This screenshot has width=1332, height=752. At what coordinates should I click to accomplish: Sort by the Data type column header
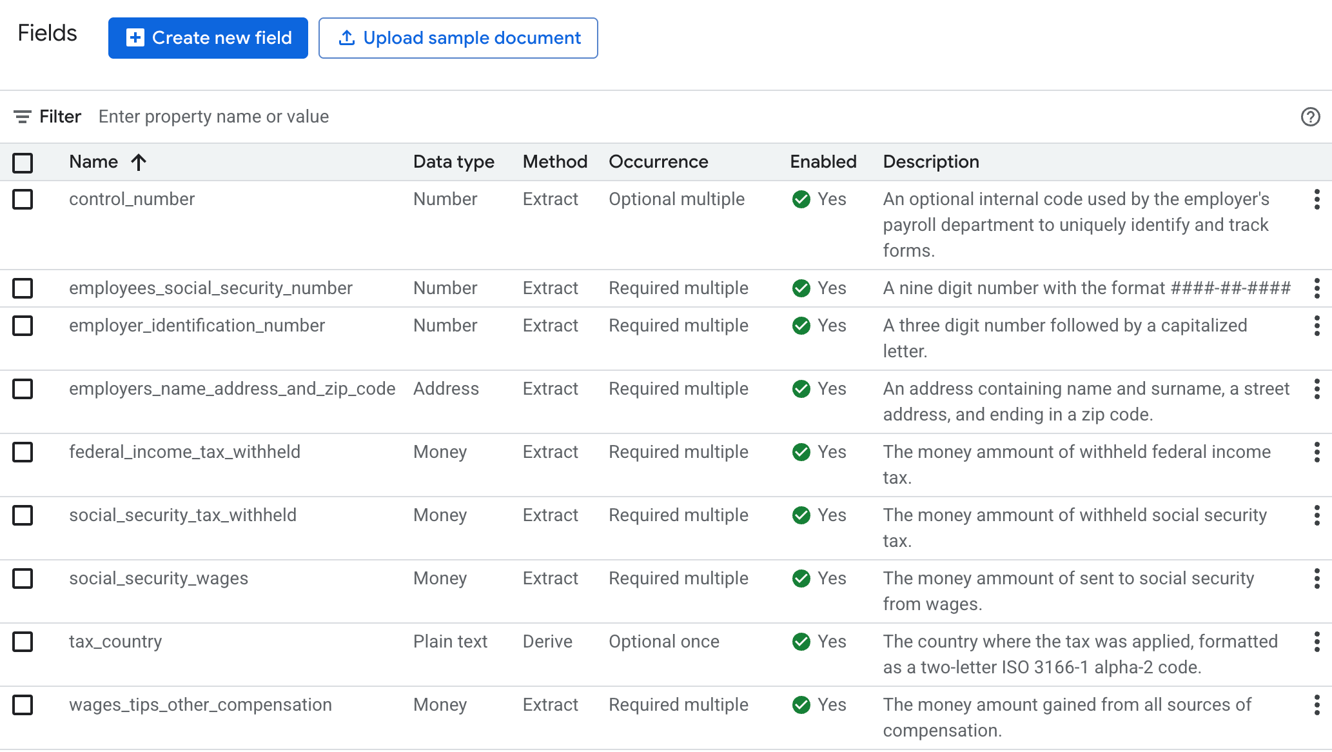(x=453, y=162)
